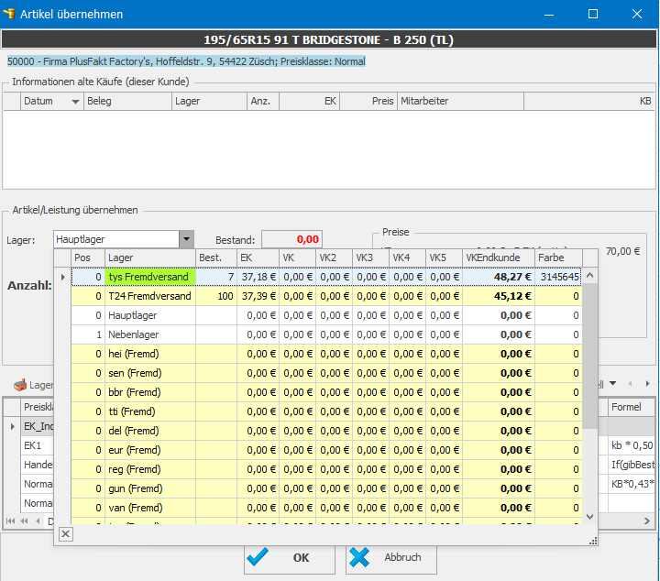Select the EK_Ind row in the price grid
Image resolution: width=660 pixels, height=581 pixels.
[37, 426]
